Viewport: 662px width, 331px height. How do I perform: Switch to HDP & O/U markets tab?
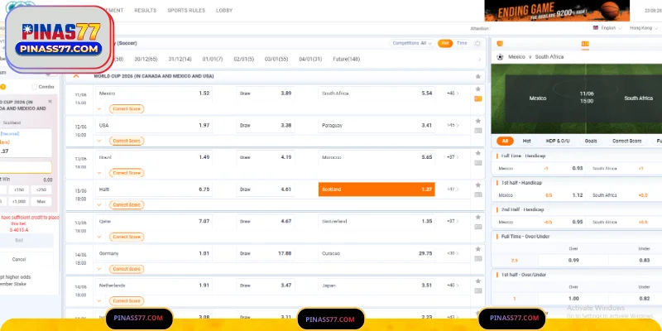click(x=558, y=141)
